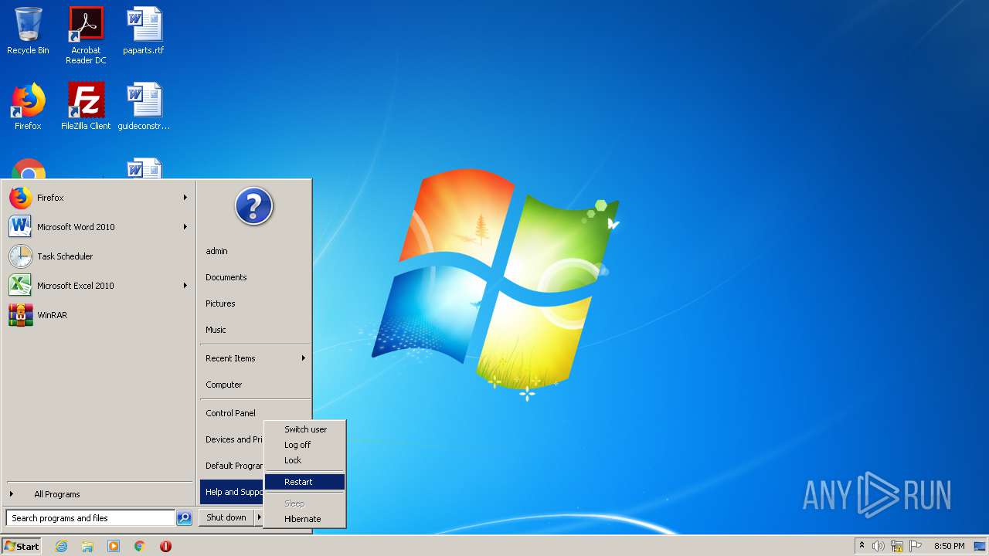
Task: Click WinRAR label in Start menu
Action: point(52,315)
